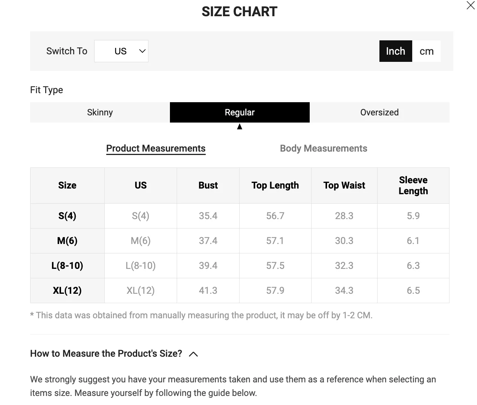
Task: Close the size chart dialog
Action: tap(471, 6)
